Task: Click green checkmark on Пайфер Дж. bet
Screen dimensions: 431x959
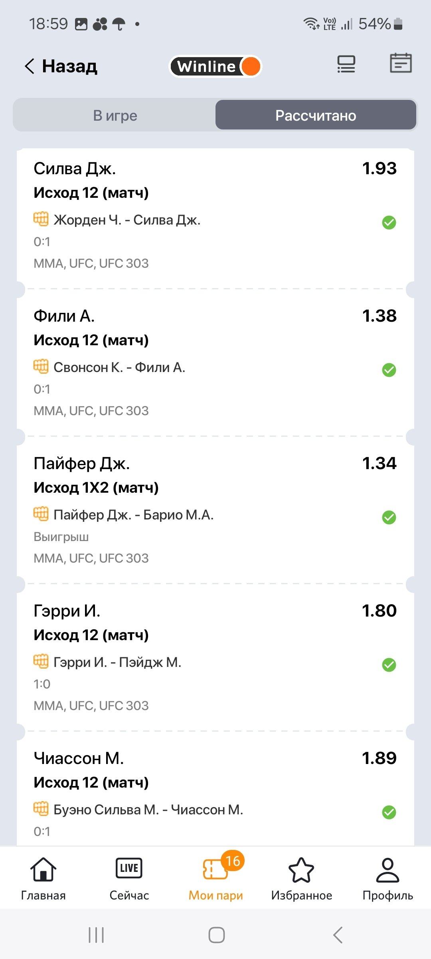Action: pyautogui.click(x=389, y=517)
